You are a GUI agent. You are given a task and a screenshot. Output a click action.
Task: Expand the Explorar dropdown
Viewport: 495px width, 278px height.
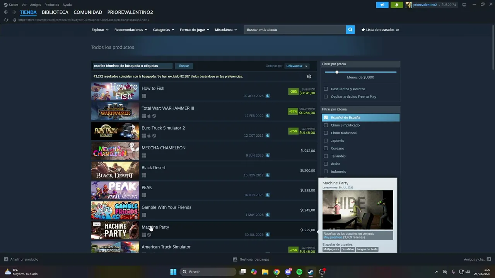[x=100, y=30]
